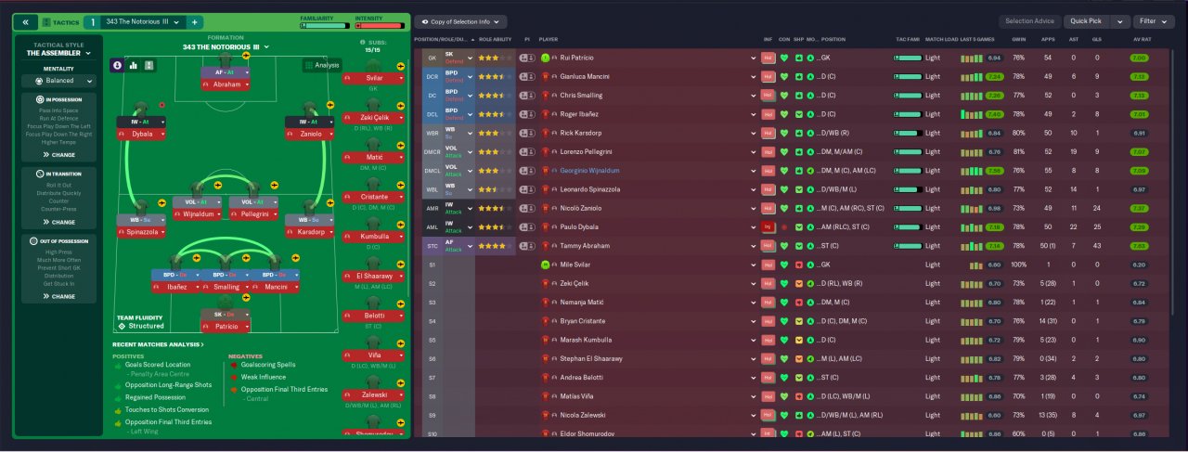Click the Intensity bar indicator
Screen dimensions: 1188x452
(x=379, y=26)
